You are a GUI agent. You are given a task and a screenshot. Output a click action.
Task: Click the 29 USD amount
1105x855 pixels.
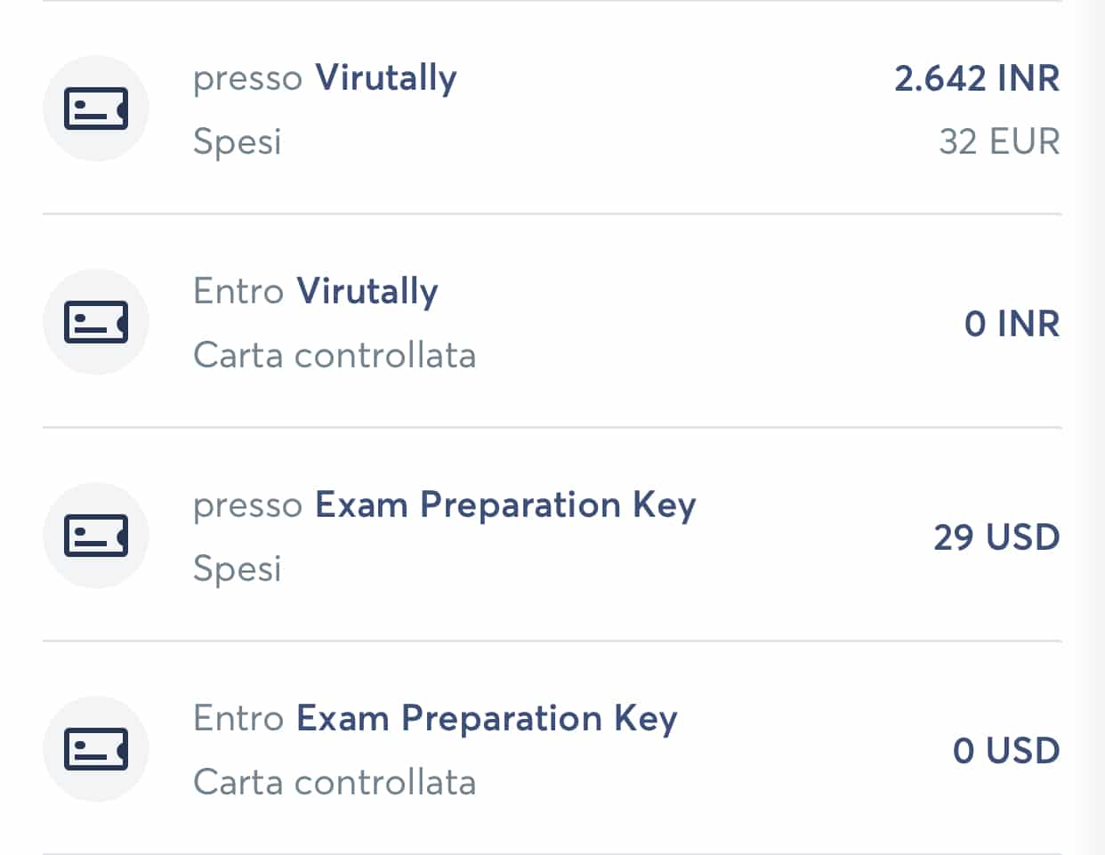point(996,537)
